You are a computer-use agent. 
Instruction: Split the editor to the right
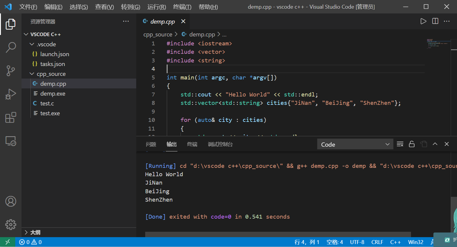click(435, 21)
